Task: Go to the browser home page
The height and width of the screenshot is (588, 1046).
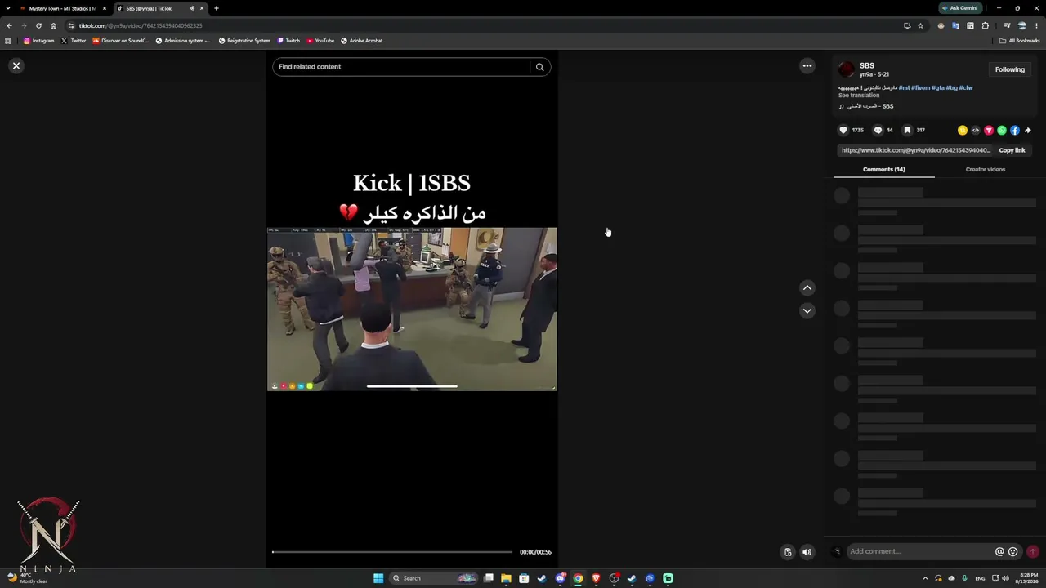Action: coord(53,25)
